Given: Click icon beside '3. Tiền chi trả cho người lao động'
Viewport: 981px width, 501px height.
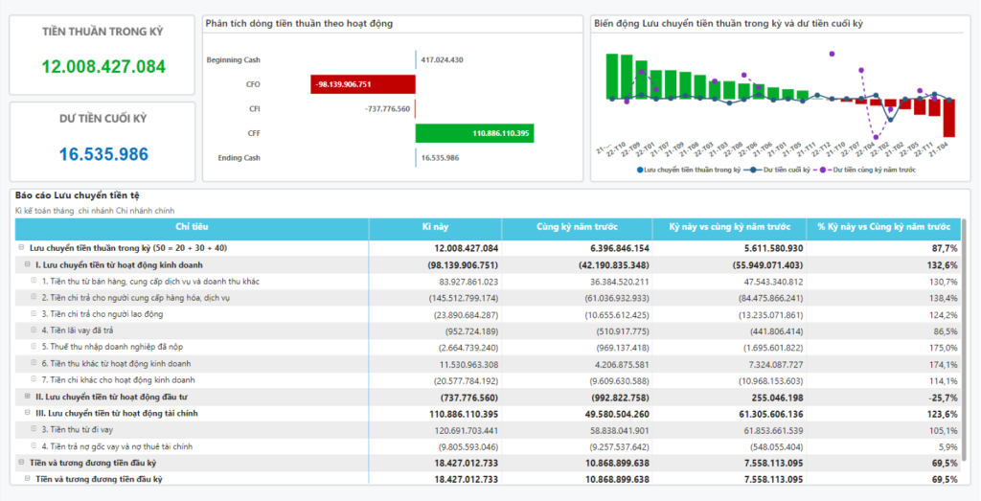Looking at the screenshot, I should point(34,314).
